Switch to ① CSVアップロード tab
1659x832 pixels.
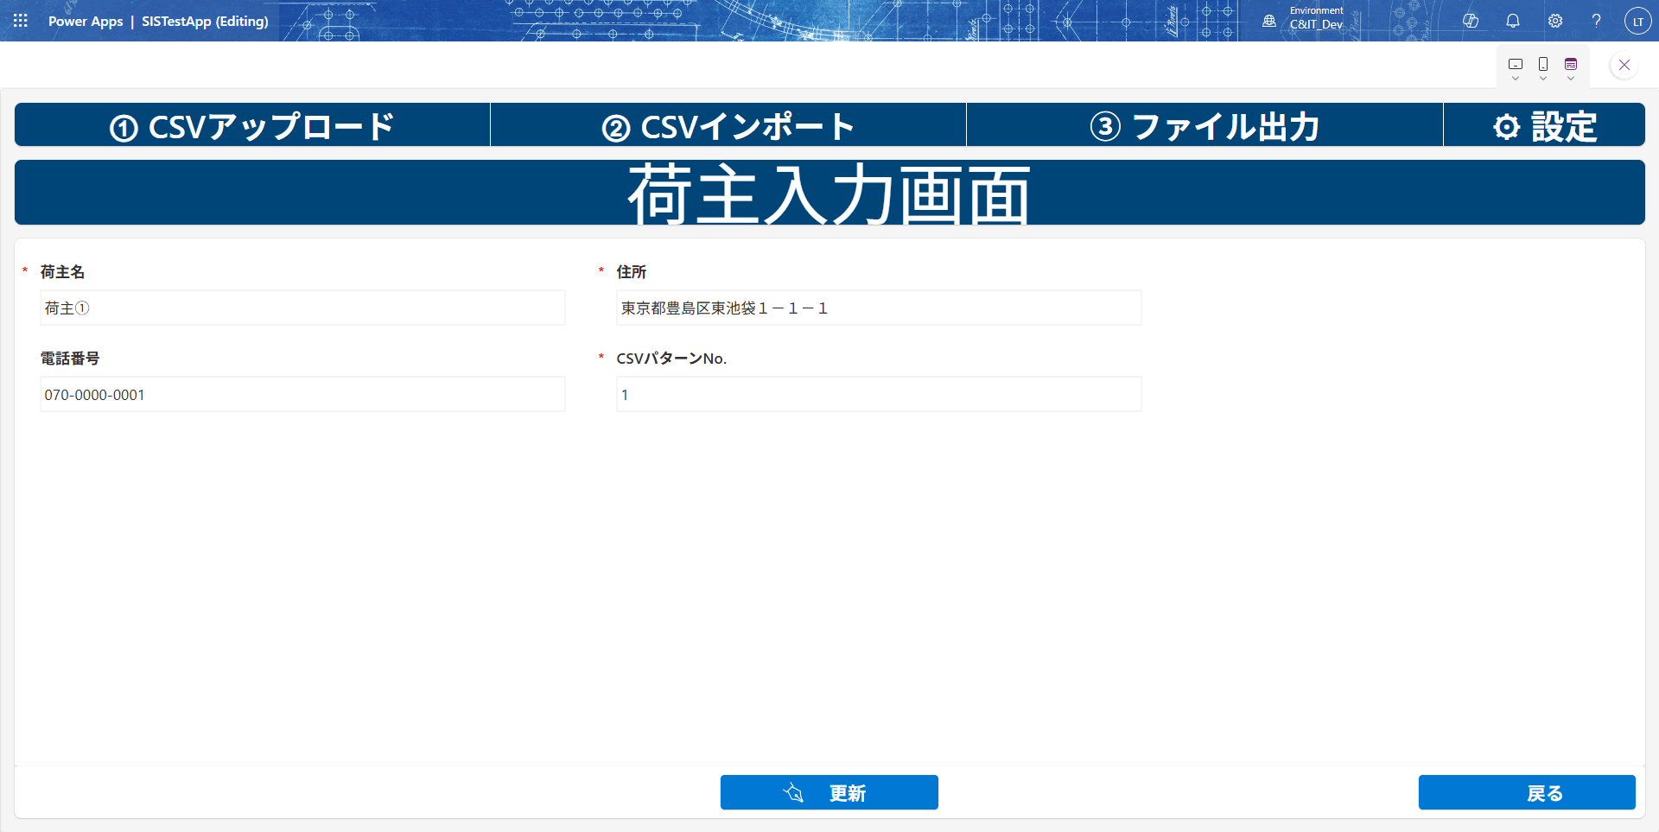(252, 126)
